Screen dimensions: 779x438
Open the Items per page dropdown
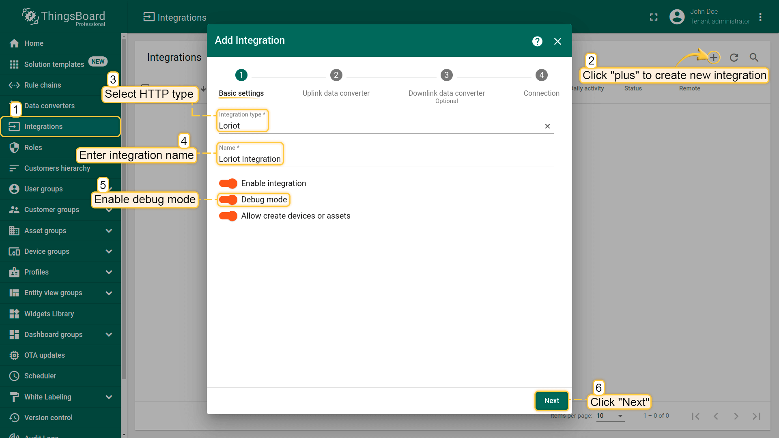coord(610,416)
